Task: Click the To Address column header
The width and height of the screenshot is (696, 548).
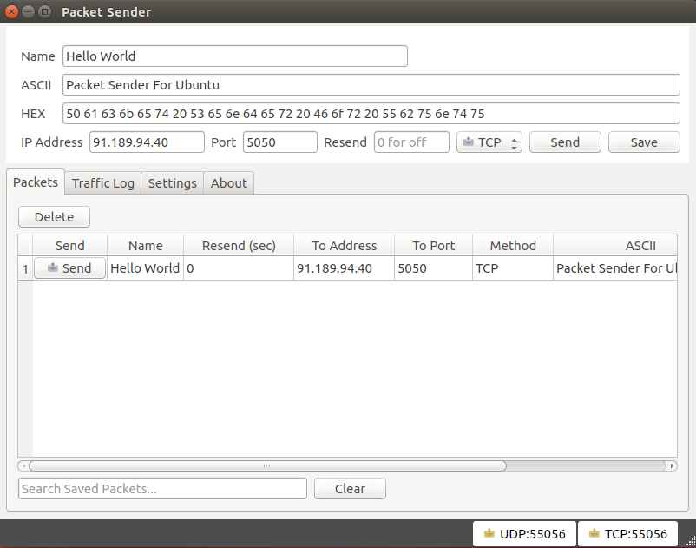Action: coord(344,246)
